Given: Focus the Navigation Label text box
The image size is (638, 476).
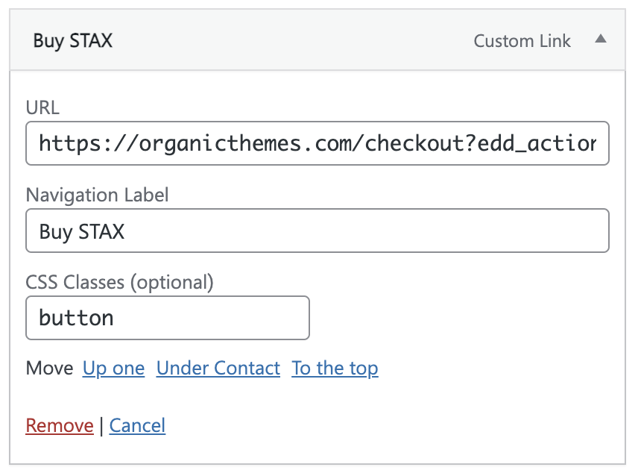Looking at the screenshot, I should pyautogui.click(x=318, y=231).
